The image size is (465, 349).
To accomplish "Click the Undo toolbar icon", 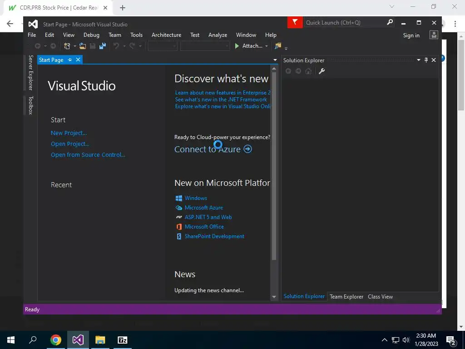I will (117, 46).
